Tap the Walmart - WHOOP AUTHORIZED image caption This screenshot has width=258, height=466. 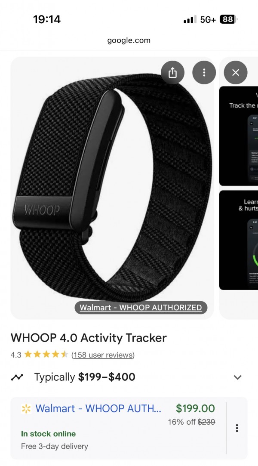[141, 308]
